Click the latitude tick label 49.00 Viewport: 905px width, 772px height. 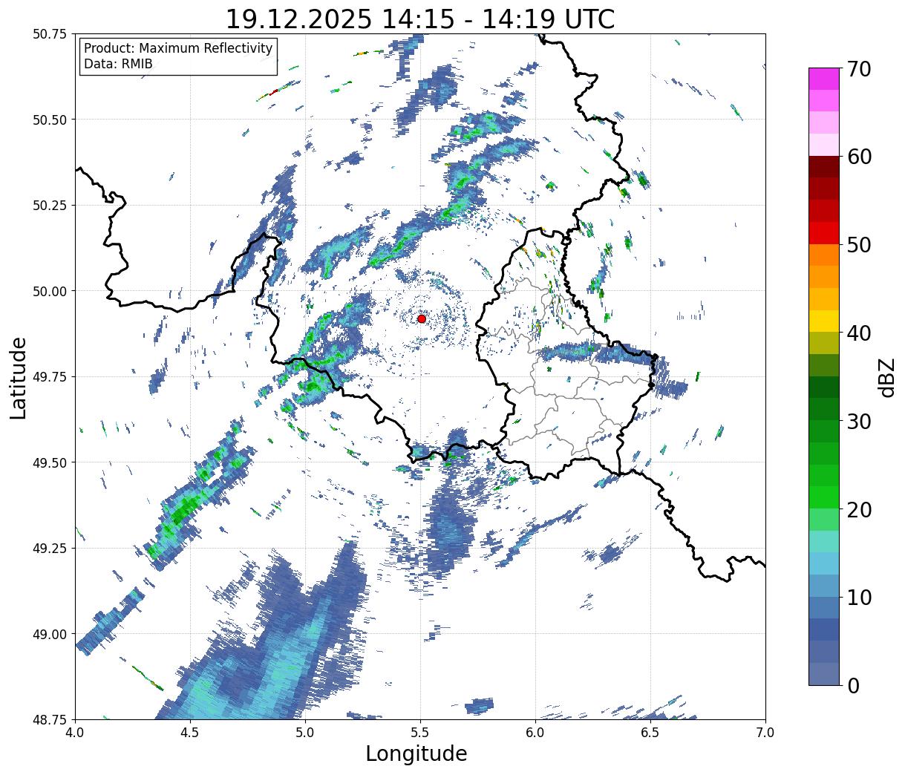tap(50, 634)
